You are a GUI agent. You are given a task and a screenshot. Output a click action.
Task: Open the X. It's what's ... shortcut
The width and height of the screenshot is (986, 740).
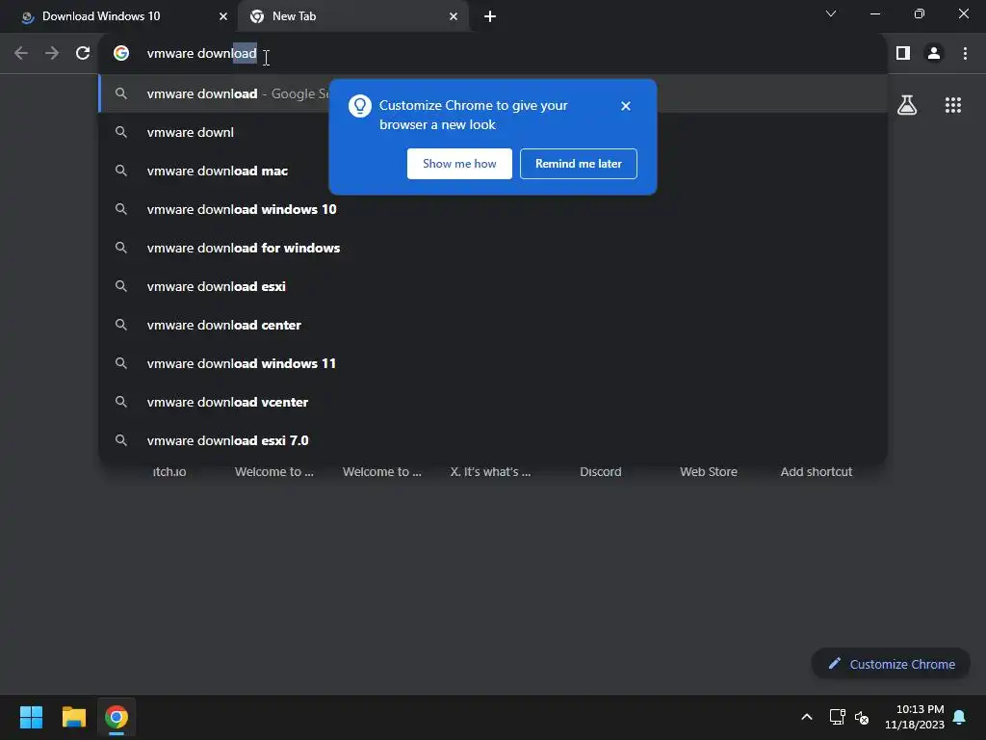490,471
